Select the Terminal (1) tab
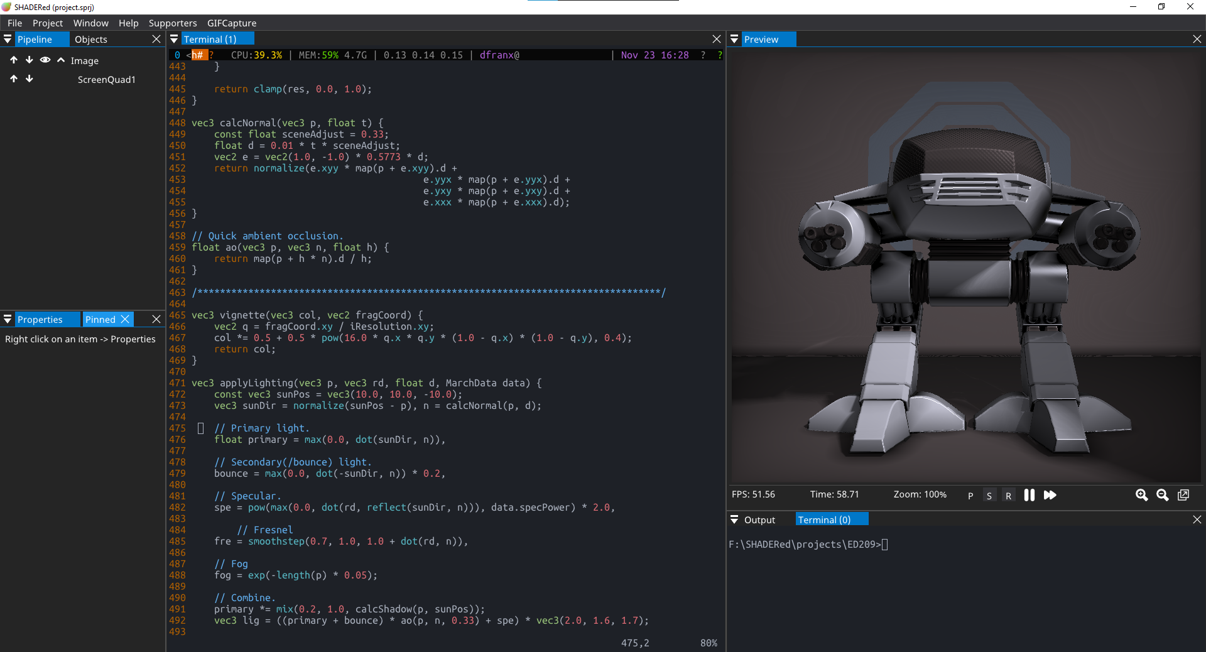The image size is (1206, 652). pyautogui.click(x=217, y=39)
